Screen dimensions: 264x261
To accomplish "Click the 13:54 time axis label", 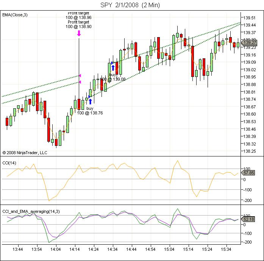I will [36, 249].
